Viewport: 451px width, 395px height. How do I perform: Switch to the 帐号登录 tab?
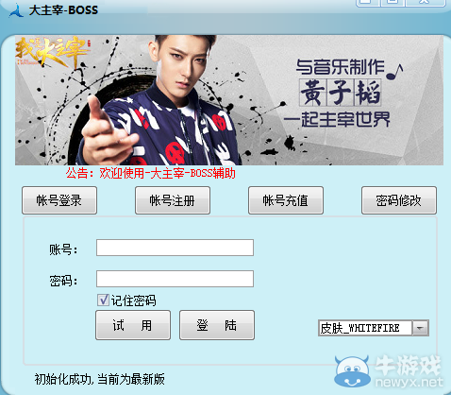[59, 200]
